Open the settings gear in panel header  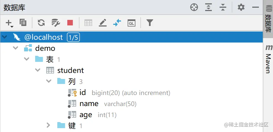click(241, 7)
